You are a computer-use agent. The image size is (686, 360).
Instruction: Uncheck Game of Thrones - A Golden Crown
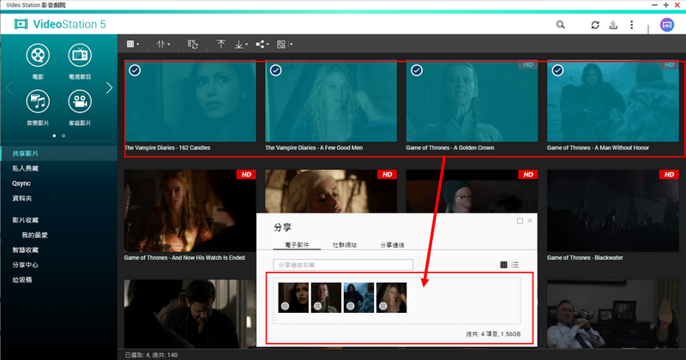click(417, 70)
